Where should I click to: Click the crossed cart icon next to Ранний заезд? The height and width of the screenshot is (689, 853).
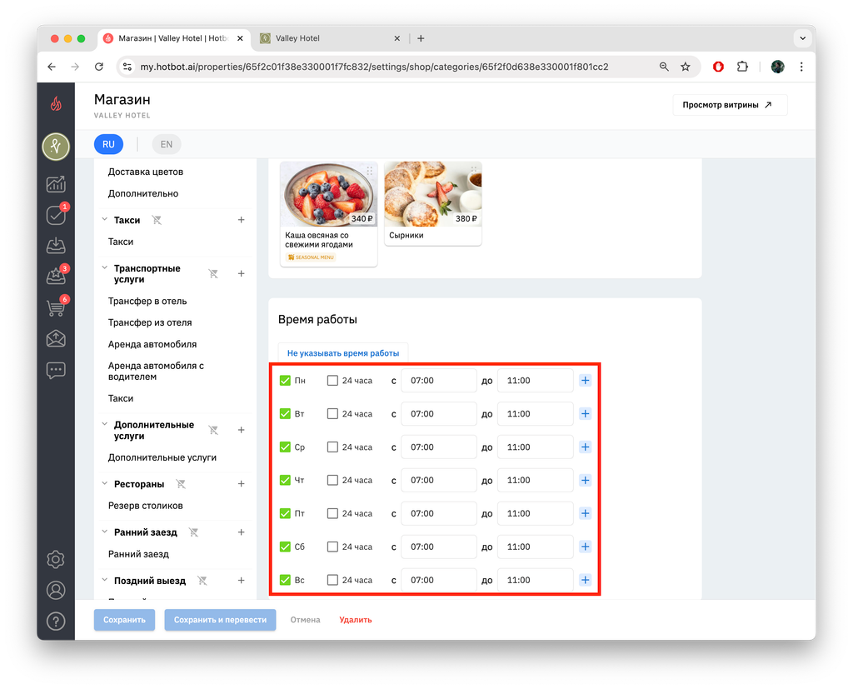(x=193, y=532)
